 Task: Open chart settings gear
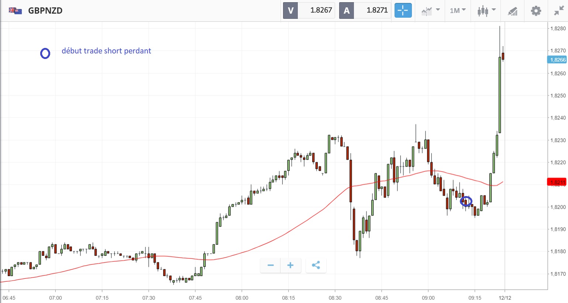click(x=536, y=11)
